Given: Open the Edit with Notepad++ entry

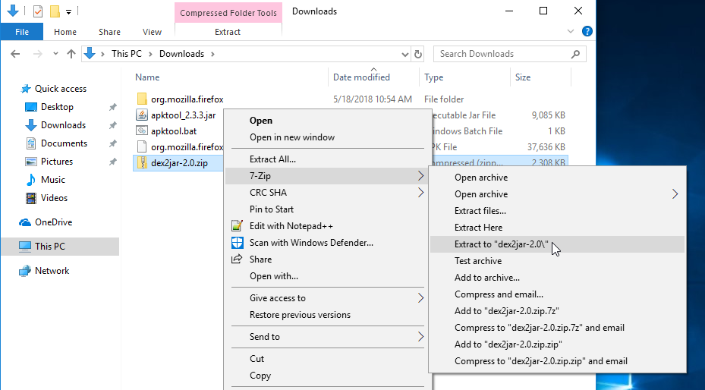Looking at the screenshot, I should 291,226.
